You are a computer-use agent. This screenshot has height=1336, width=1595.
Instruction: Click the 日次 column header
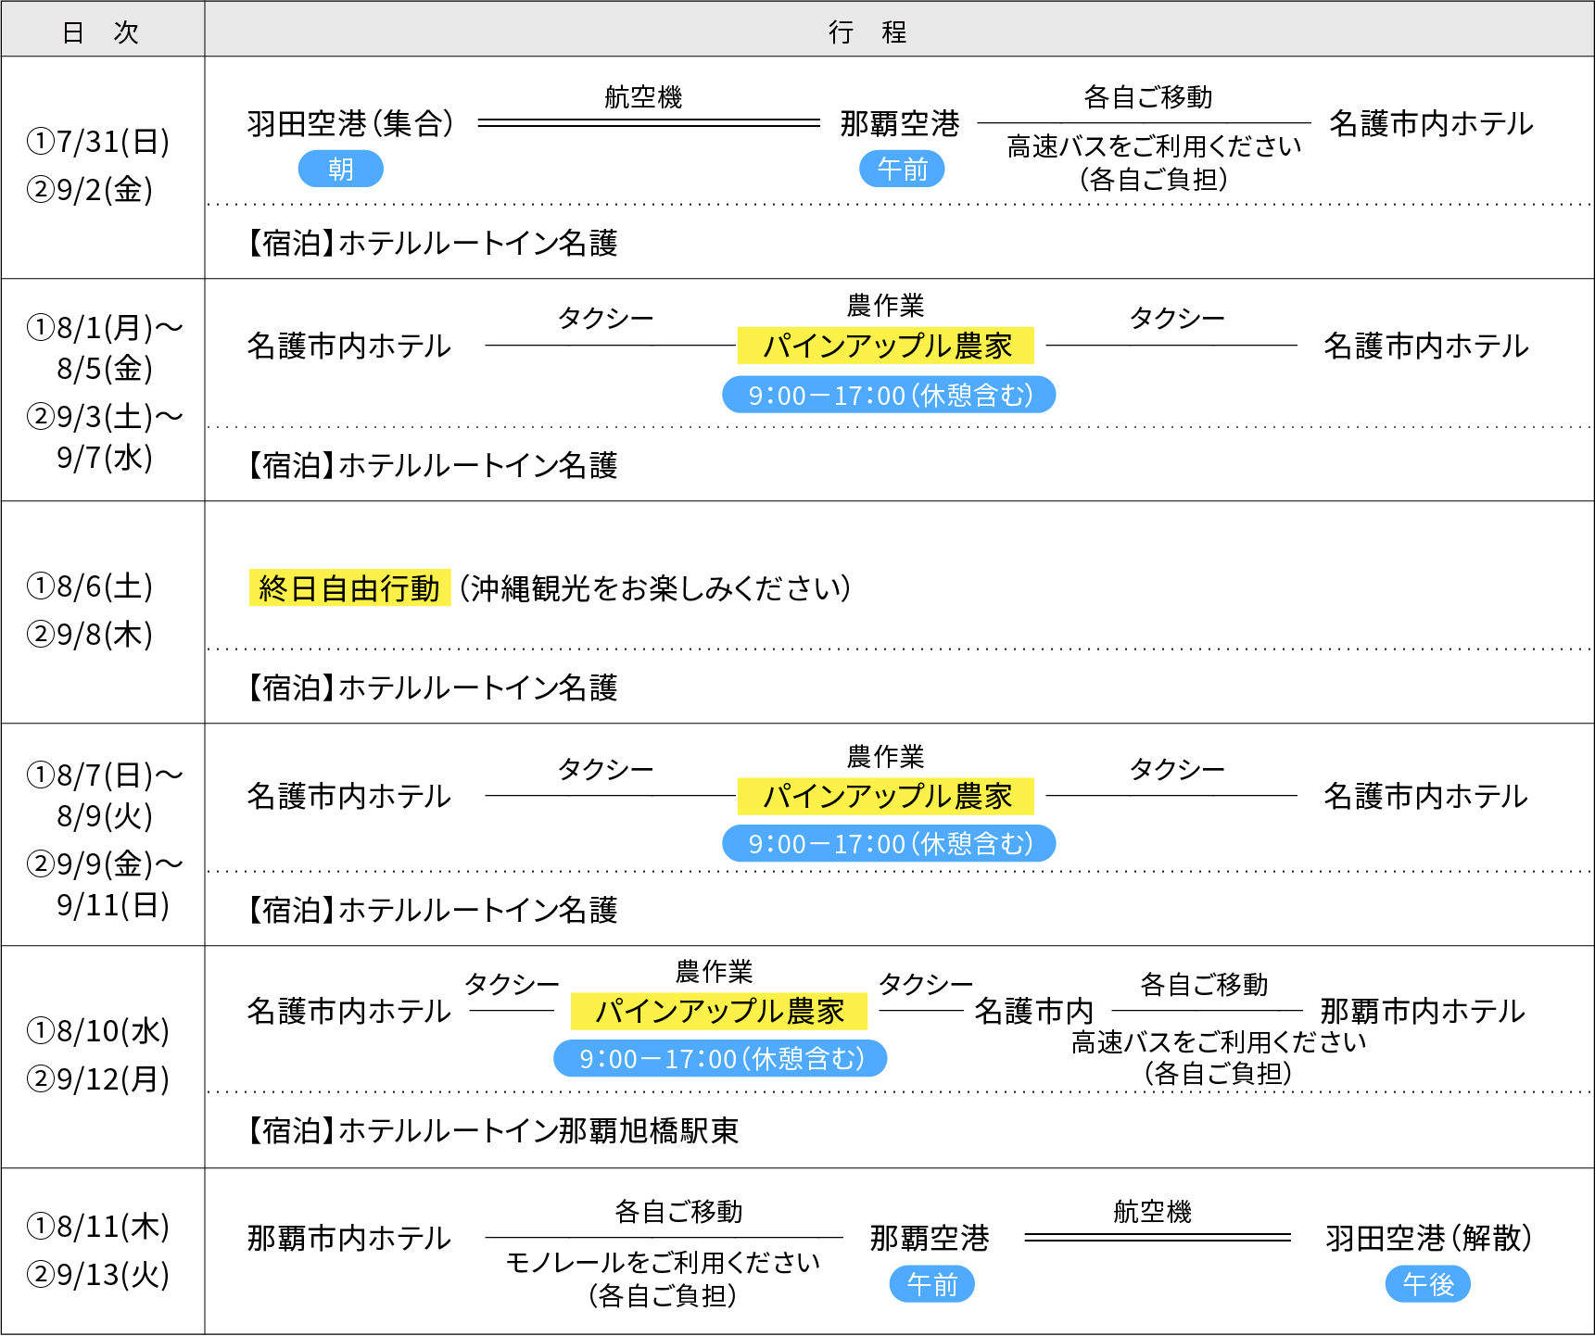(x=102, y=32)
